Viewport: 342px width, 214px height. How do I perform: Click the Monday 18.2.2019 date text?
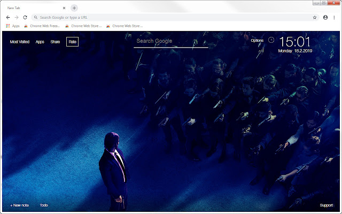295,51
